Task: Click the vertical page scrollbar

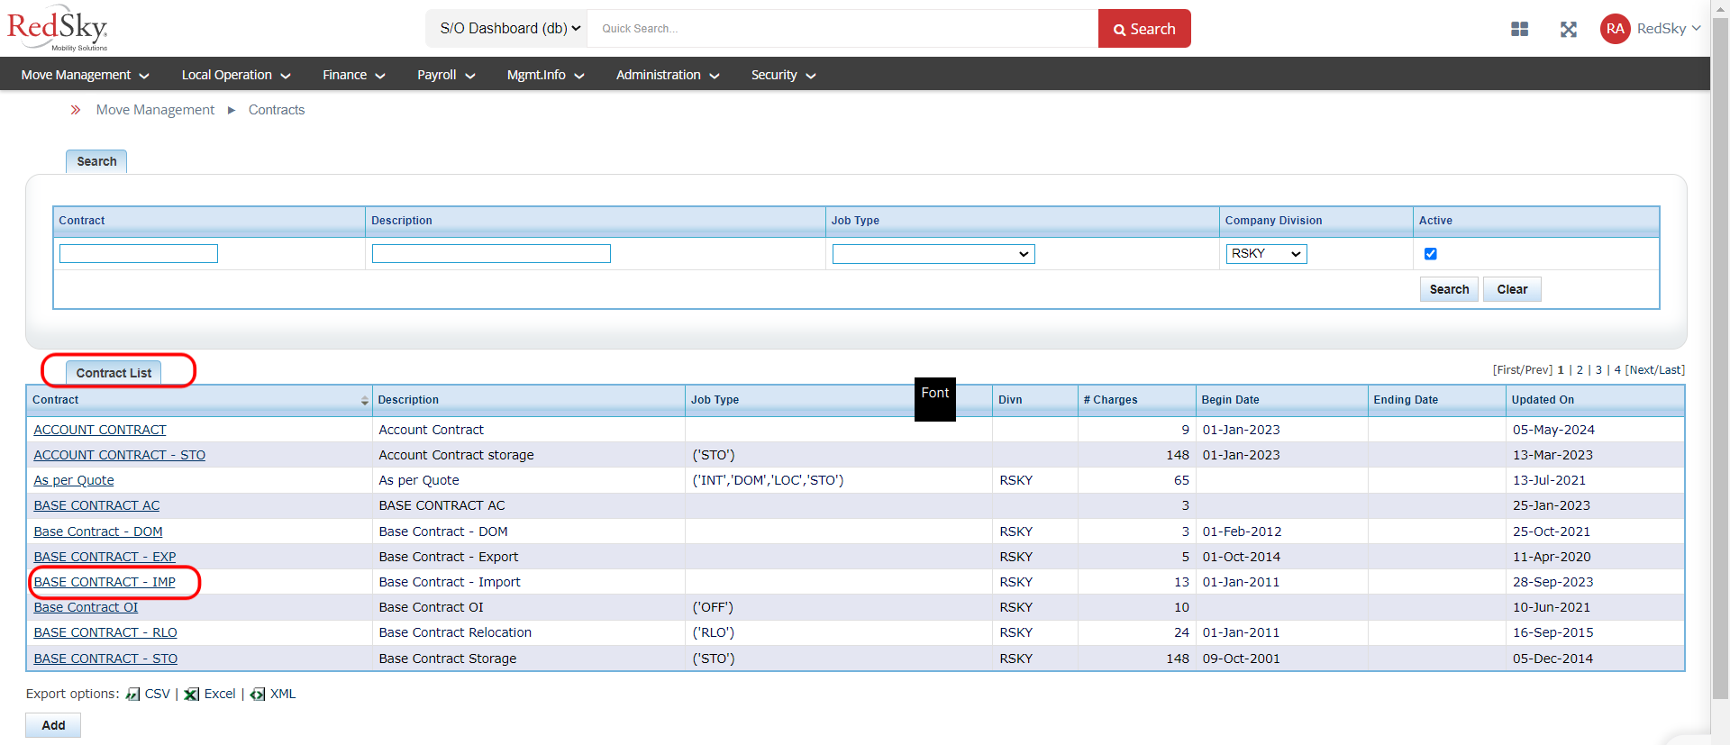Action: click(x=1720, y=360)
